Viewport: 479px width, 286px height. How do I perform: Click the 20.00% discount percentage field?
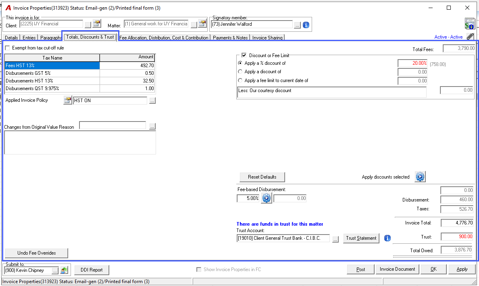pyautogui.click(x=412, y=63)
